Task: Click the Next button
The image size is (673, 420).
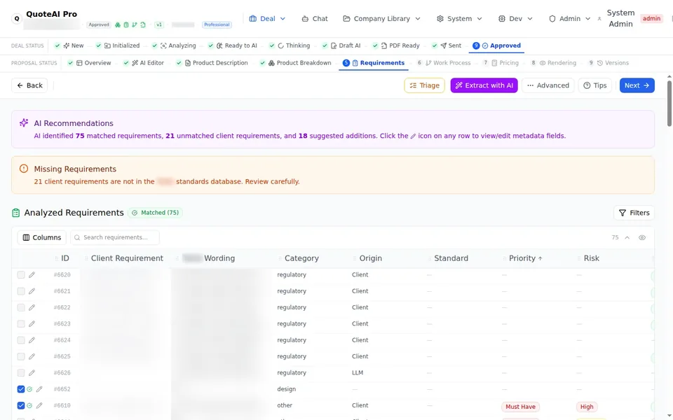Action: (x=637, y=85)
